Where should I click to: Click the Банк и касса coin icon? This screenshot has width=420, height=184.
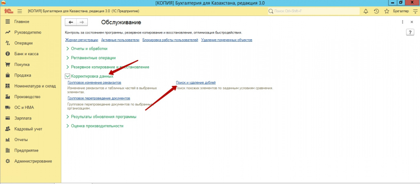click(8, 54)
